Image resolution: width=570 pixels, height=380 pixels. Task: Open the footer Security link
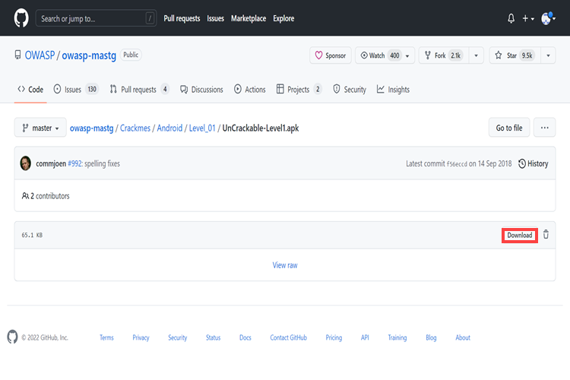coord(177,337)
